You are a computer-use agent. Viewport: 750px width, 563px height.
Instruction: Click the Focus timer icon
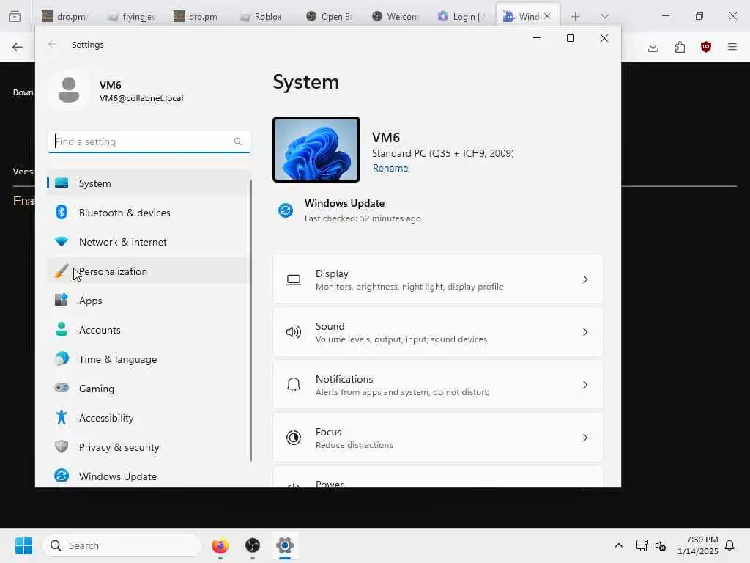(293, 437)
